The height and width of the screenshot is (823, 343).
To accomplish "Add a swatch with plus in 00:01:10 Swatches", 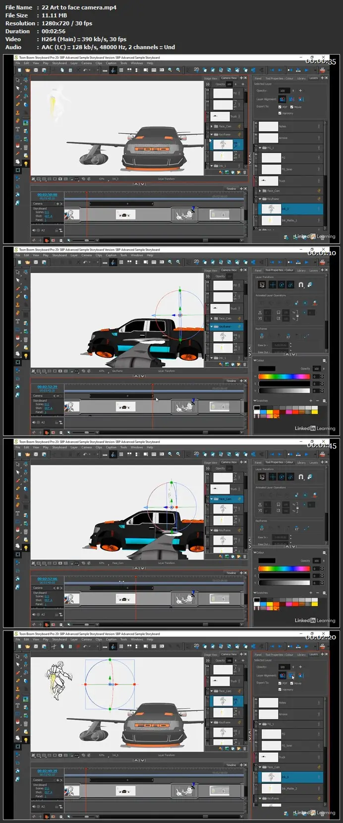I will (x=311, y=401).
